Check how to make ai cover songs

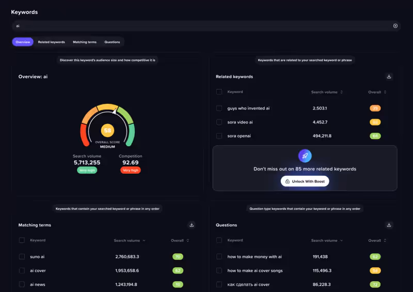(x=219, y=271)
